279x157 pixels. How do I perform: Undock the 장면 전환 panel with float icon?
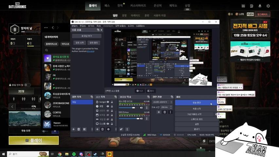(172, 97)
